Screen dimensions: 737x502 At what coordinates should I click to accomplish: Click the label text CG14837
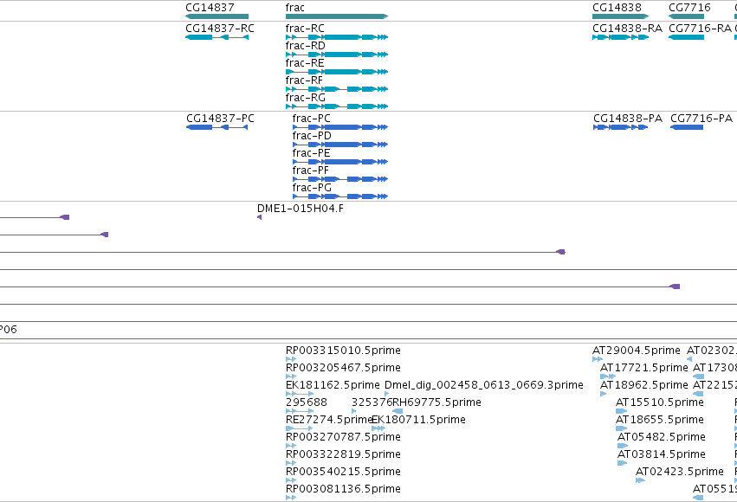(x=210, y=8)
